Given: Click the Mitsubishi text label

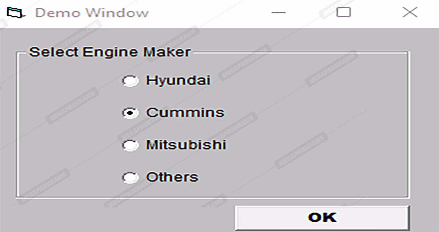Looking at the screenshot, I should point(186,145).
